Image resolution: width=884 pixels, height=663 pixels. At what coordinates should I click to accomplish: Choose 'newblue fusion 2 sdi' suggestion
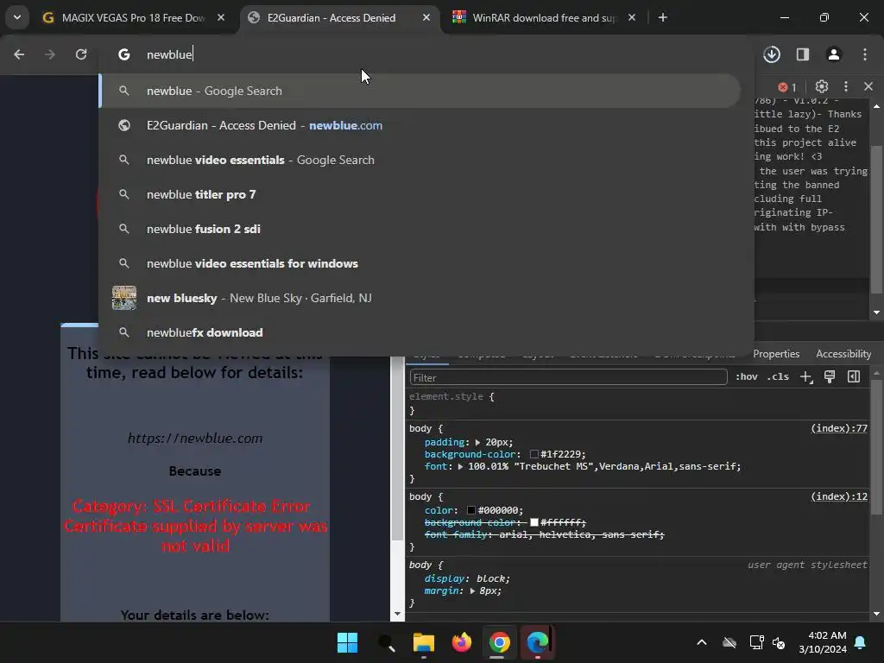pos(420,229)
